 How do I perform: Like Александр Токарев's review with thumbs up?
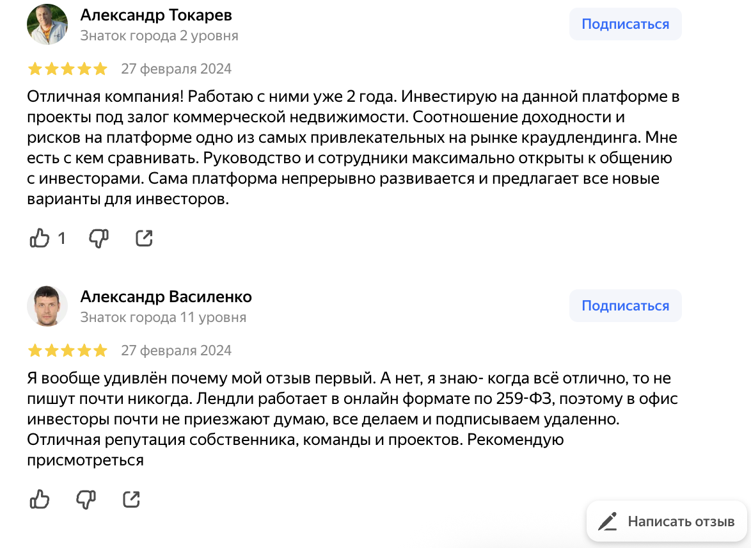click(x=40, y=239)
